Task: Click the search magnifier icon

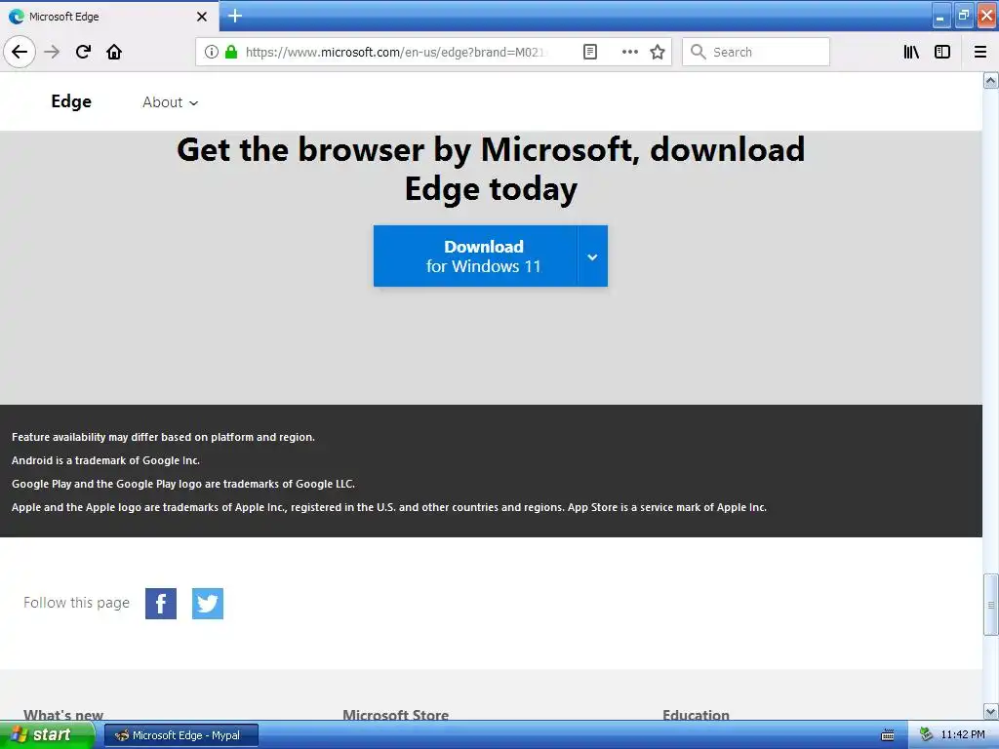Action: (699, 52)
